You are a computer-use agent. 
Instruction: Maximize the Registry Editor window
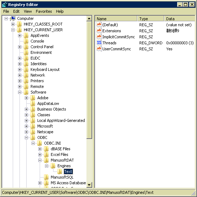point(186,5)
